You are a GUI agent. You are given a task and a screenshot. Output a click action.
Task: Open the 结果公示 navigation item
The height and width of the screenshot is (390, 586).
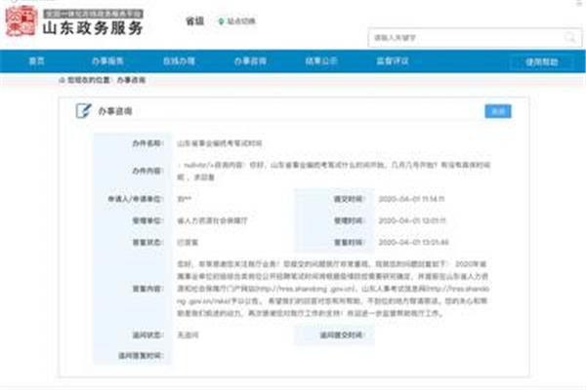point(321,61)
